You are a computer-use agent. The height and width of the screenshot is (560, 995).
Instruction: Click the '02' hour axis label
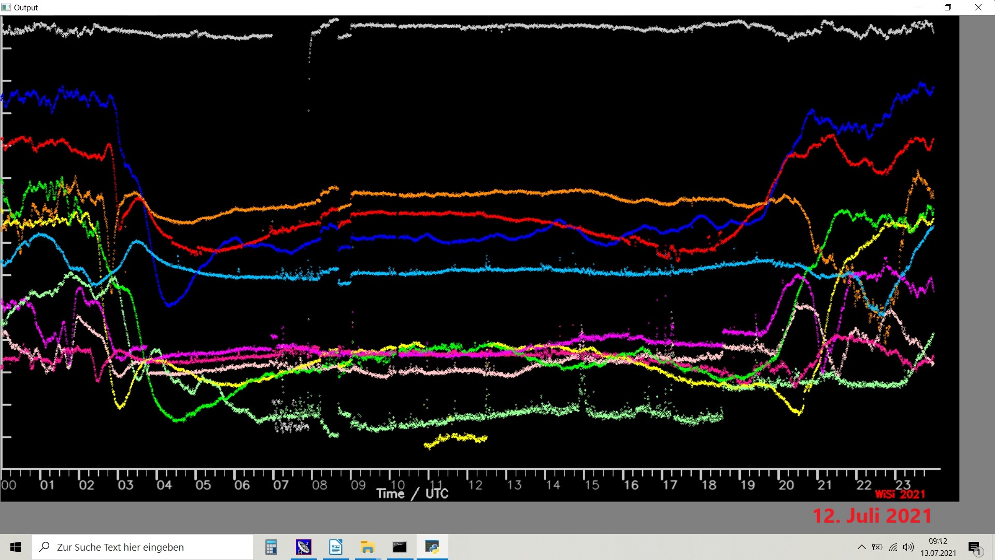(x=86, y=485)
